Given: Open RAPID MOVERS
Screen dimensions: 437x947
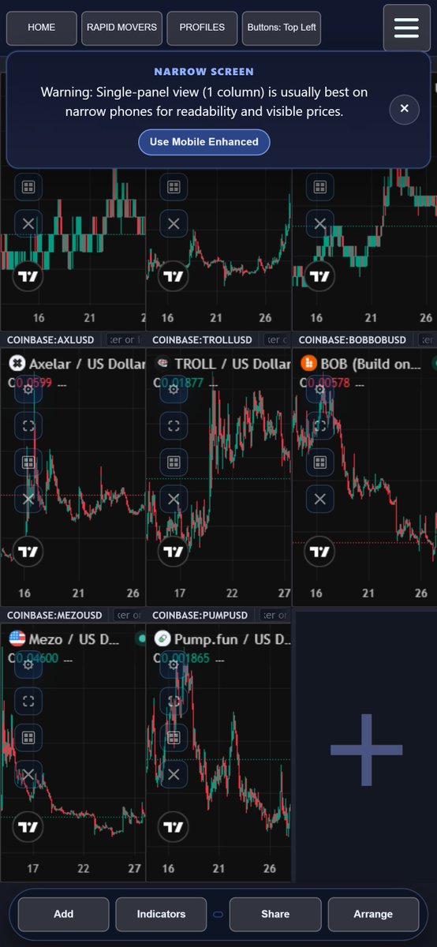Looking at the screenshot, I should click(x=121, y=28).
